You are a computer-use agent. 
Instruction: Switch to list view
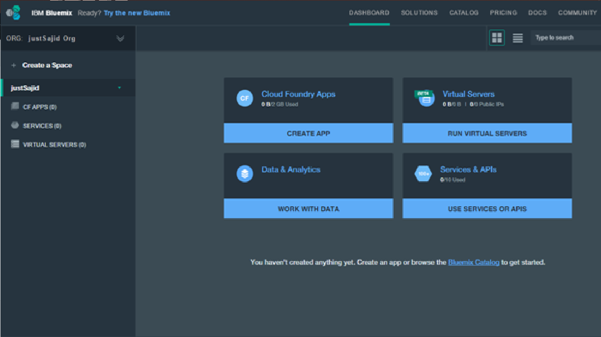tap(518, 38)
